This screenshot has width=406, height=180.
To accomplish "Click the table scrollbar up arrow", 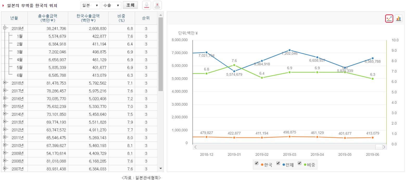I will [161, 14].
